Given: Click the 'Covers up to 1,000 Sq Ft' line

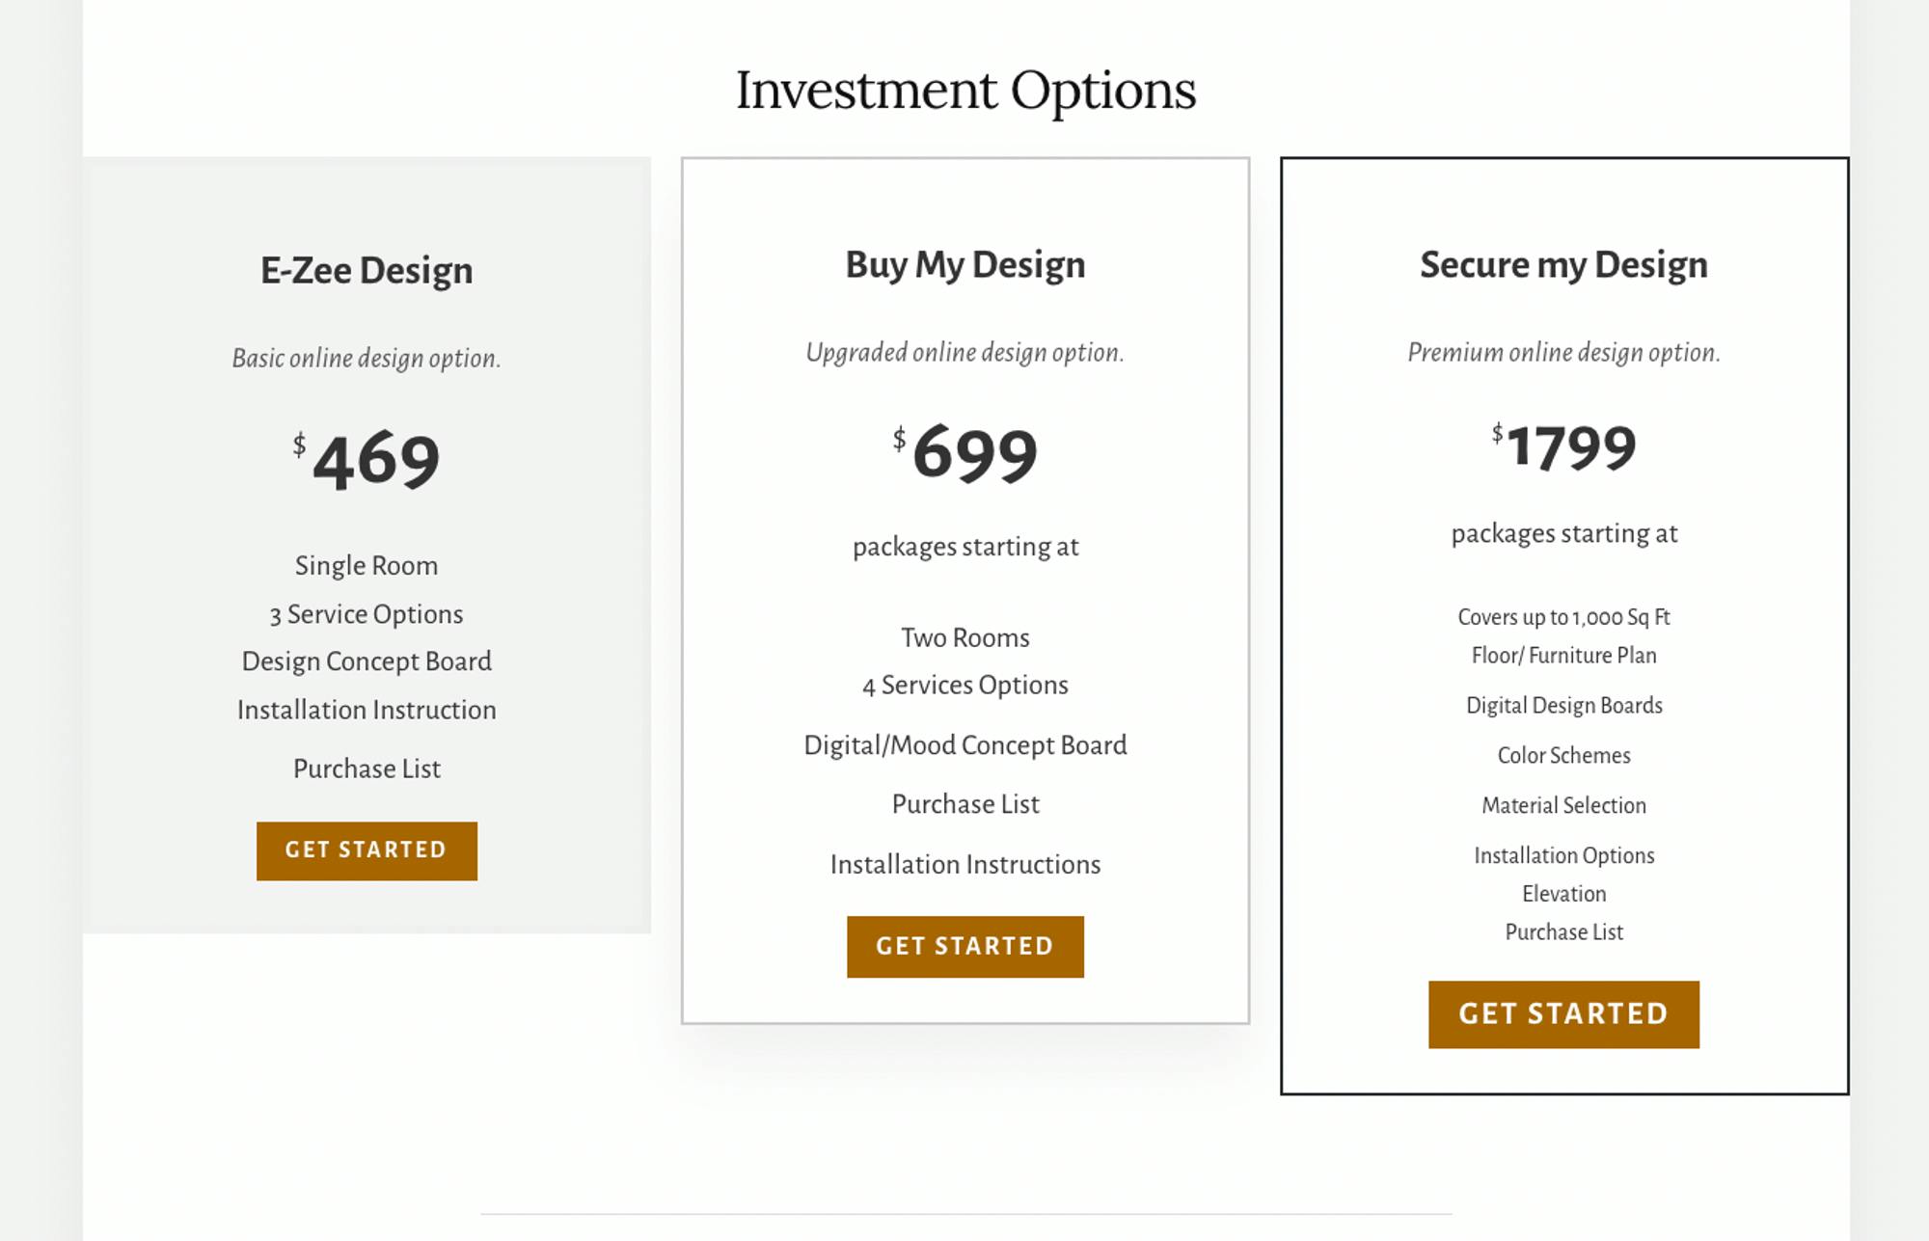Looking at the screenshot, I should click(x=1563, y=617).
